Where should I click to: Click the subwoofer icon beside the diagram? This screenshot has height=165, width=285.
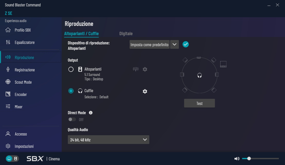tap(223, 64)
